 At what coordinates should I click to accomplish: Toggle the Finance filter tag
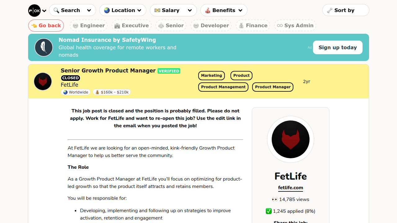(x=253, y=25)
